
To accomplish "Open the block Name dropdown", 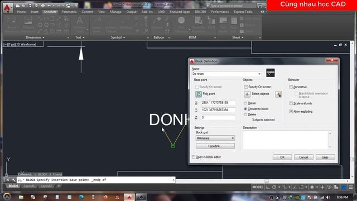I will coord(259,74).
